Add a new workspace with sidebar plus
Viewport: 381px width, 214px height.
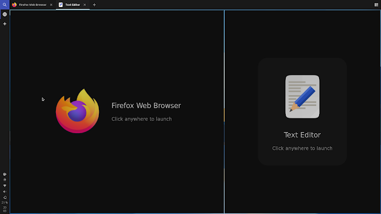pyautogui.click(x=5, y=24)
